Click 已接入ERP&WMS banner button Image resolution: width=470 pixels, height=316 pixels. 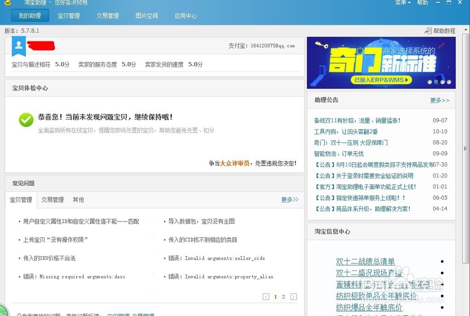click(381, 80)
